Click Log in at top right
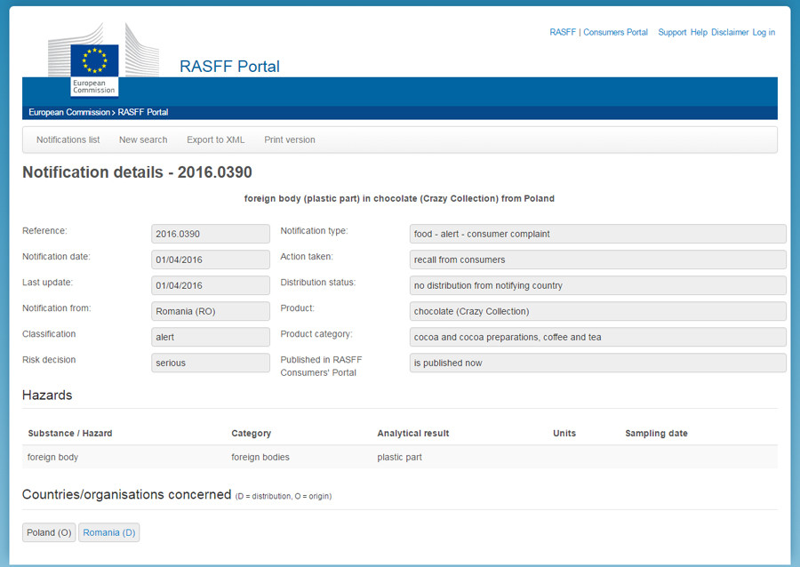800x567 pixels. point(764,33)
